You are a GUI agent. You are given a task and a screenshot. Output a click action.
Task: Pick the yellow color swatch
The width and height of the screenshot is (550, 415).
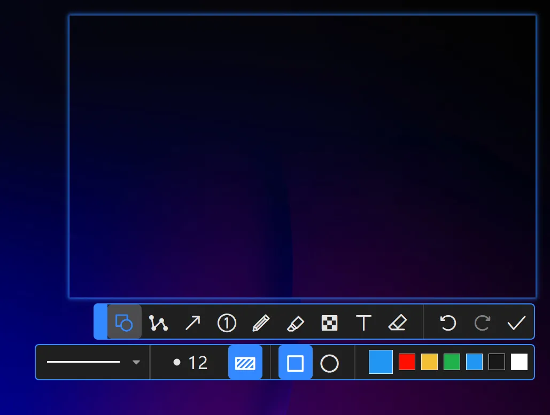click(429, 362)
